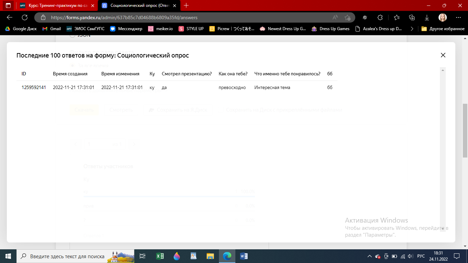Switch to the Социологический опрос tab
The image size is (468, 263).
pyautogui.click(x=139, y=5)
